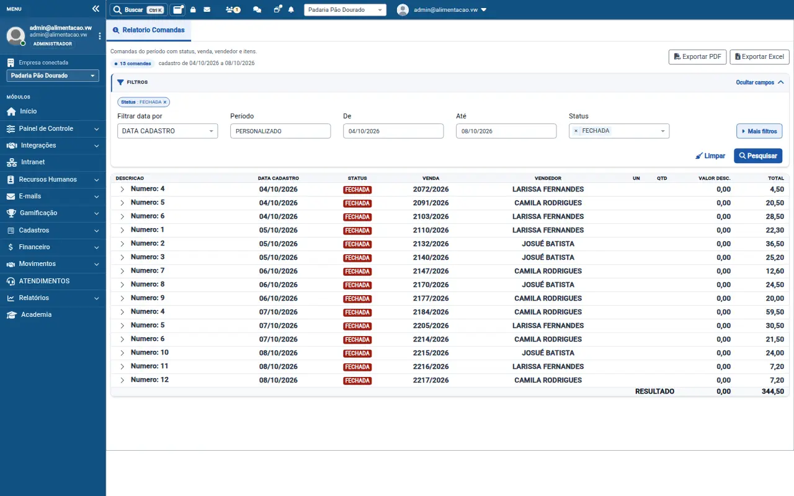The height and width of the screenshot is (496, 794).
Task: Click the windows icon next to bell
Action: [277, 10]
